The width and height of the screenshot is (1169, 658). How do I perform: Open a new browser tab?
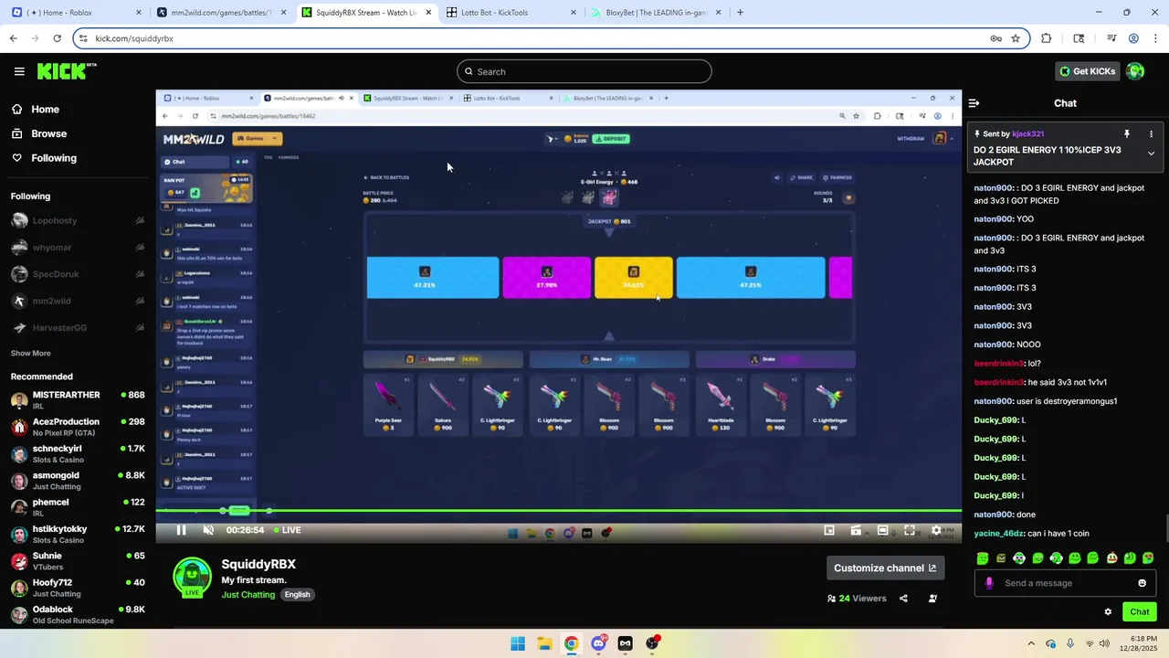pyautogui.click(x=740, y=13)
